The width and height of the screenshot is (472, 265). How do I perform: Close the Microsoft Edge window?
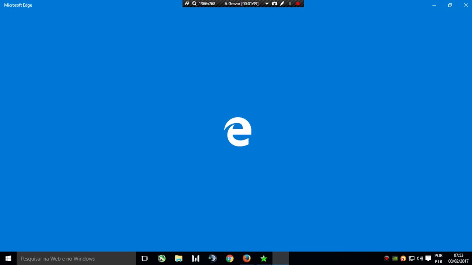466,5
